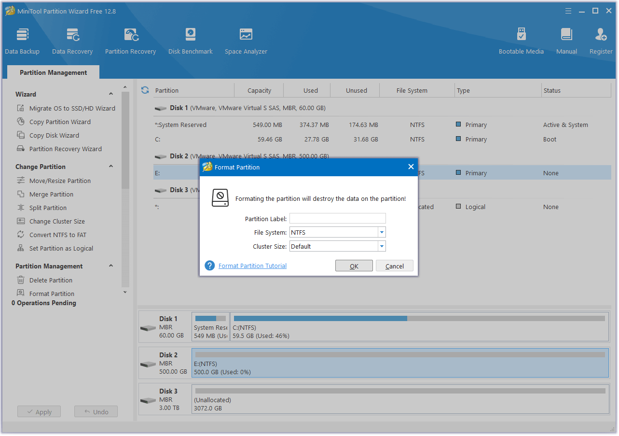The image size is (619, 436).
Task: Click the Type column header
Action: [x=498, y=90]
